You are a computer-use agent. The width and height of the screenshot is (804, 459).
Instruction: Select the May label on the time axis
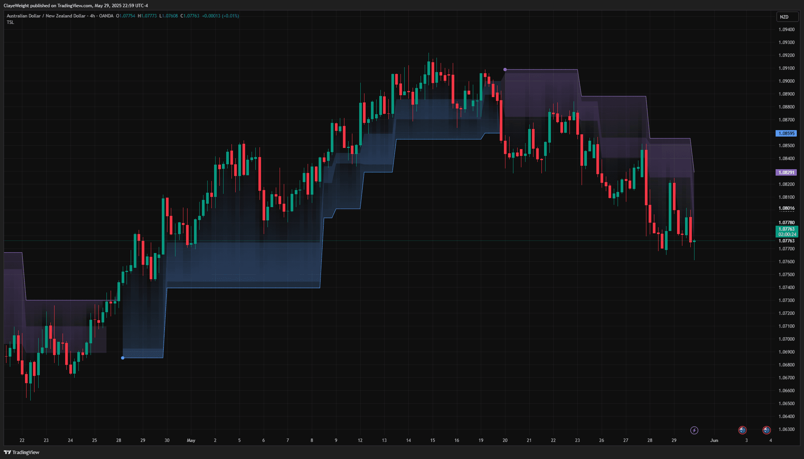pos(191,440)
